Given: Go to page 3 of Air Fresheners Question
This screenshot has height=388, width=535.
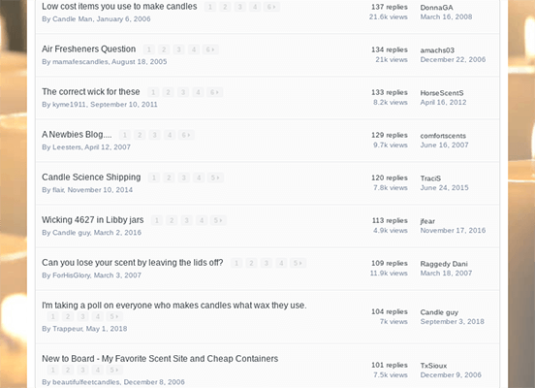Looking at the screenshot, I should 178,49.
